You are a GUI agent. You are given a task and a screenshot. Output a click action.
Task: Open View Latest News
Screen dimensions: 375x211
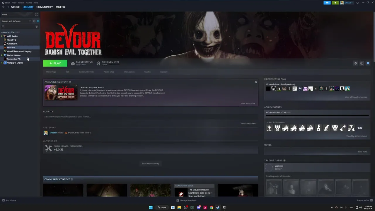(x=248, y=123)
